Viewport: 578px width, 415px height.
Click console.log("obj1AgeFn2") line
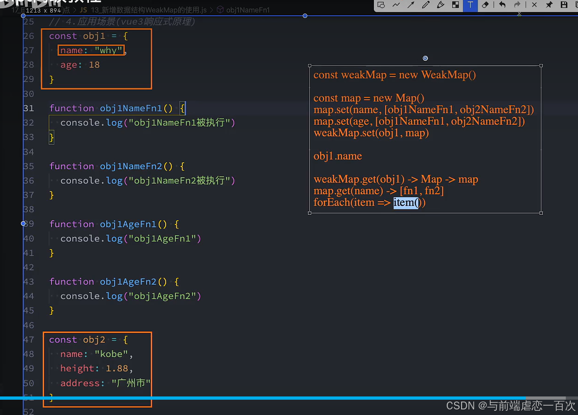point(131,296)
